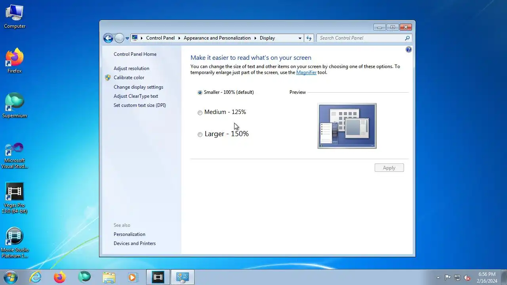Open Personalization under See also
The height and width of the screenshot is (285, 507).
tap(130, 234)
